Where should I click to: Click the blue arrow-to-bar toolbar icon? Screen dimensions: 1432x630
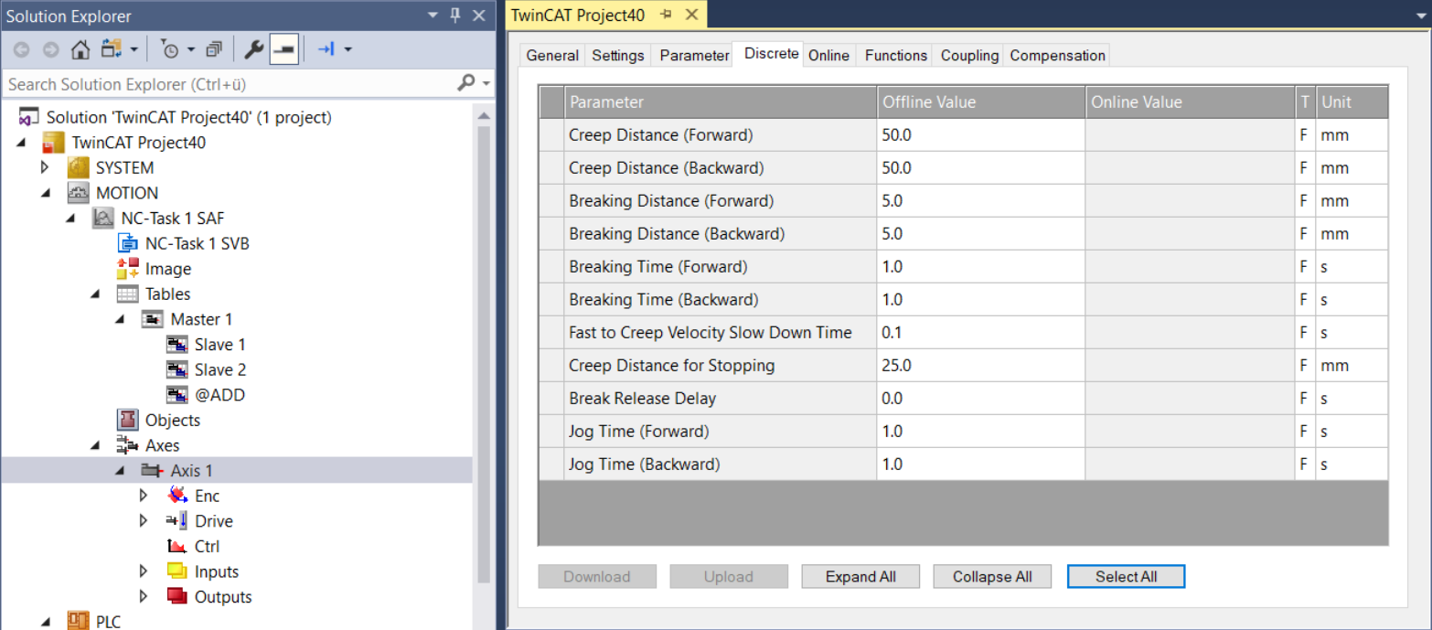click(326, 48)
